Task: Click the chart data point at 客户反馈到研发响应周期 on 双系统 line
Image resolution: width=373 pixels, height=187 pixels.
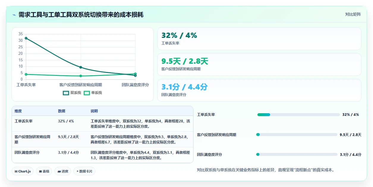Action: (x=81, y=67)
